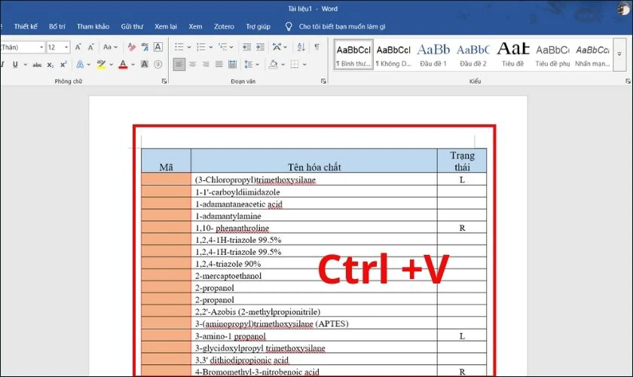Image resolution: width=633 pixels, height=377 pixels.
Task: Open the borders dropdown arrow
Action: [304, 65]
